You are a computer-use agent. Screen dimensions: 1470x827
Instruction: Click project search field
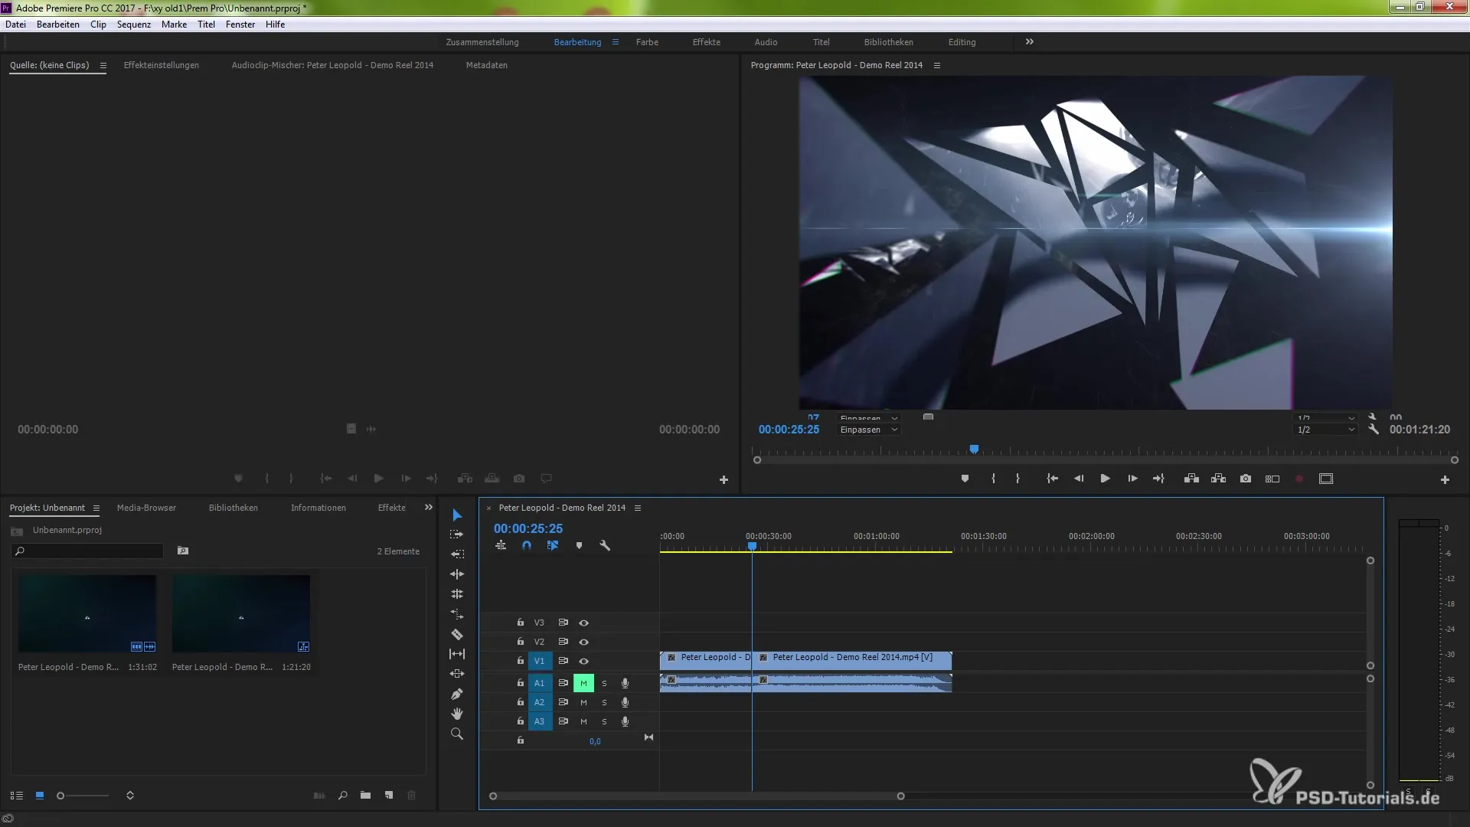coord(89,551)
